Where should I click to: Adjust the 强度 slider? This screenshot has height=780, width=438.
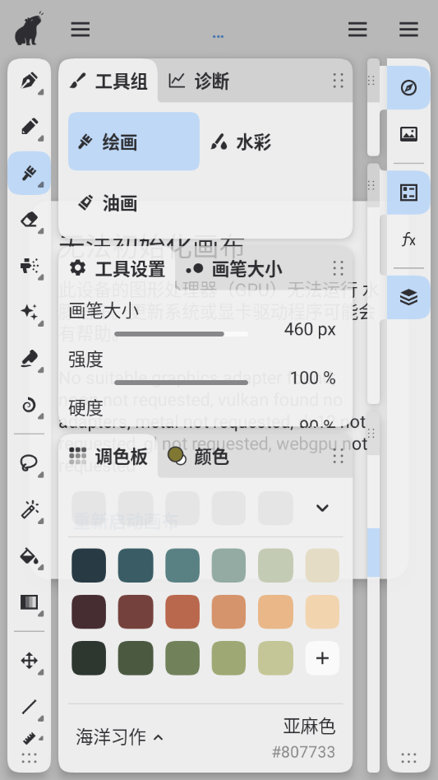click(x=182, y=383)
